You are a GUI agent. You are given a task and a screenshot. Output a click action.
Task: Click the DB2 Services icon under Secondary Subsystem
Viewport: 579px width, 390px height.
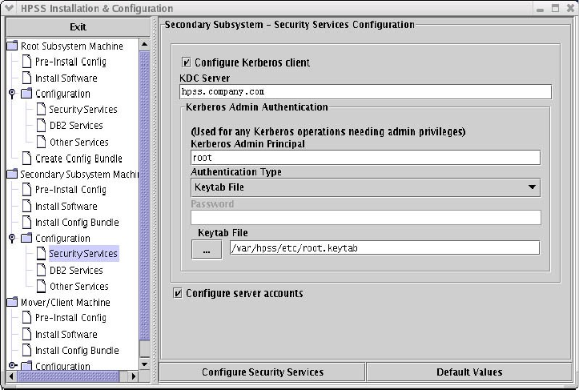click(41, 270)
